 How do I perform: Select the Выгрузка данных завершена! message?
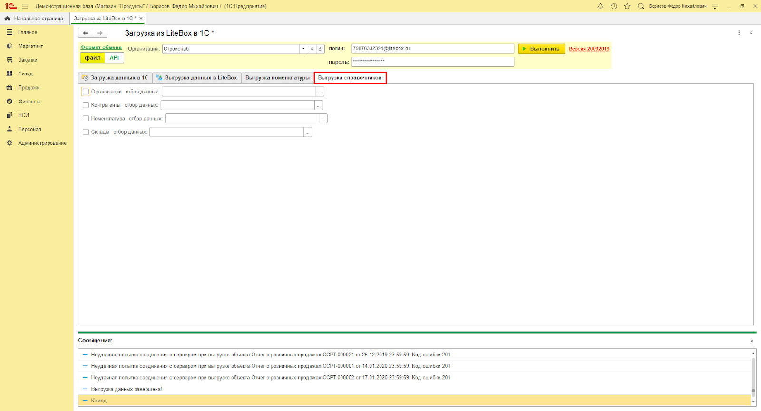(414, 389)
